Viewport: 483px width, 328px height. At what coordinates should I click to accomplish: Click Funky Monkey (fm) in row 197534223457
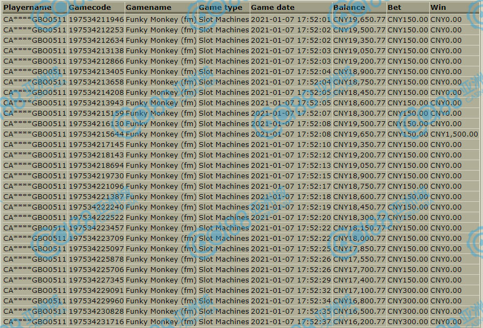coord(161,228)
